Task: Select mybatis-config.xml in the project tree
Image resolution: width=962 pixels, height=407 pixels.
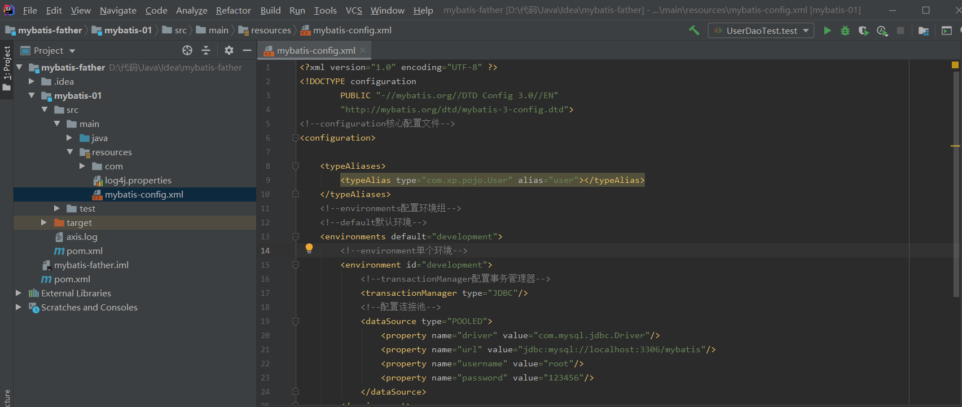Action: tap(138, 194)
